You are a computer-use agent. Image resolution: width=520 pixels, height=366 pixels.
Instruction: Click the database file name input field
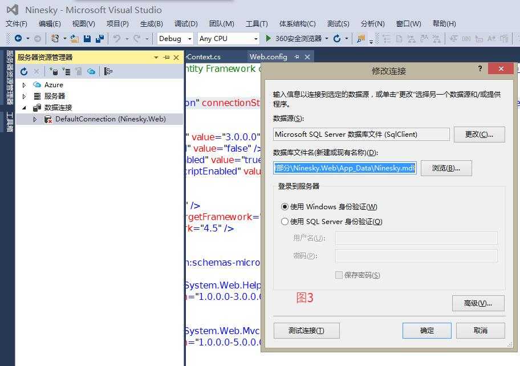click(345, 168)
